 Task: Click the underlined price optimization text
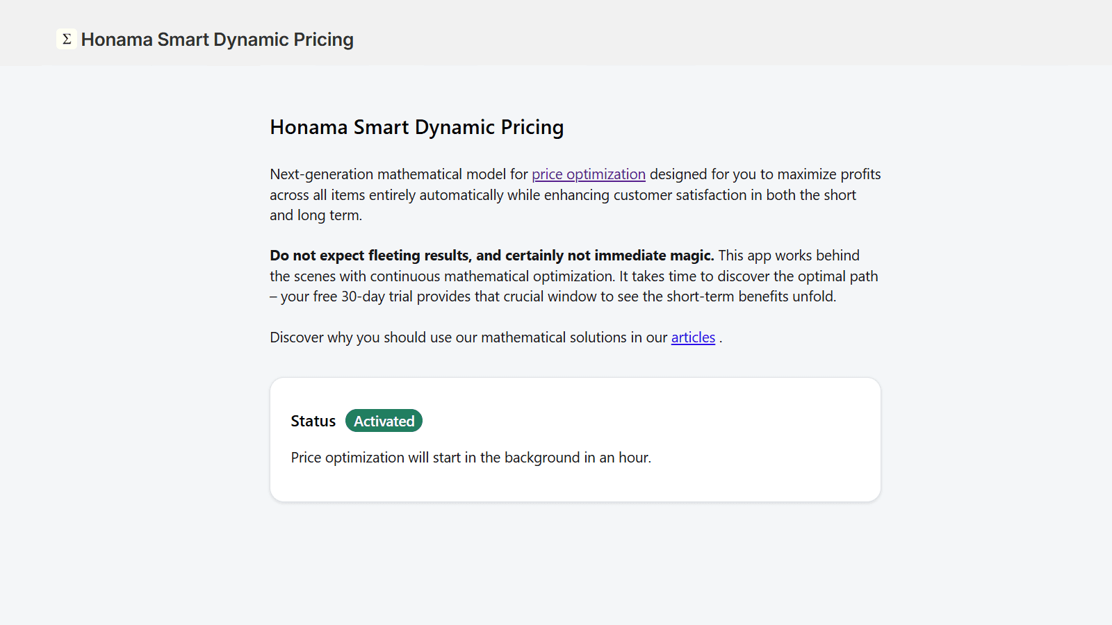pyautogui.click(x=589, y=174)
